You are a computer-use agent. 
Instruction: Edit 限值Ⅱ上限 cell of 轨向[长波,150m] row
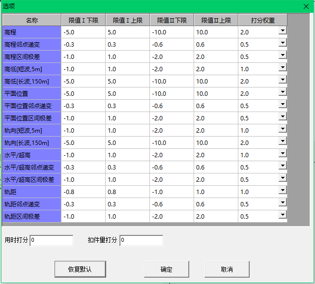[x=216, y=142]
